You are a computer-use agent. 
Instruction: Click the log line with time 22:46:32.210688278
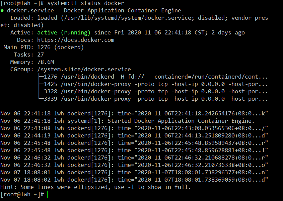tap(134, 158)
